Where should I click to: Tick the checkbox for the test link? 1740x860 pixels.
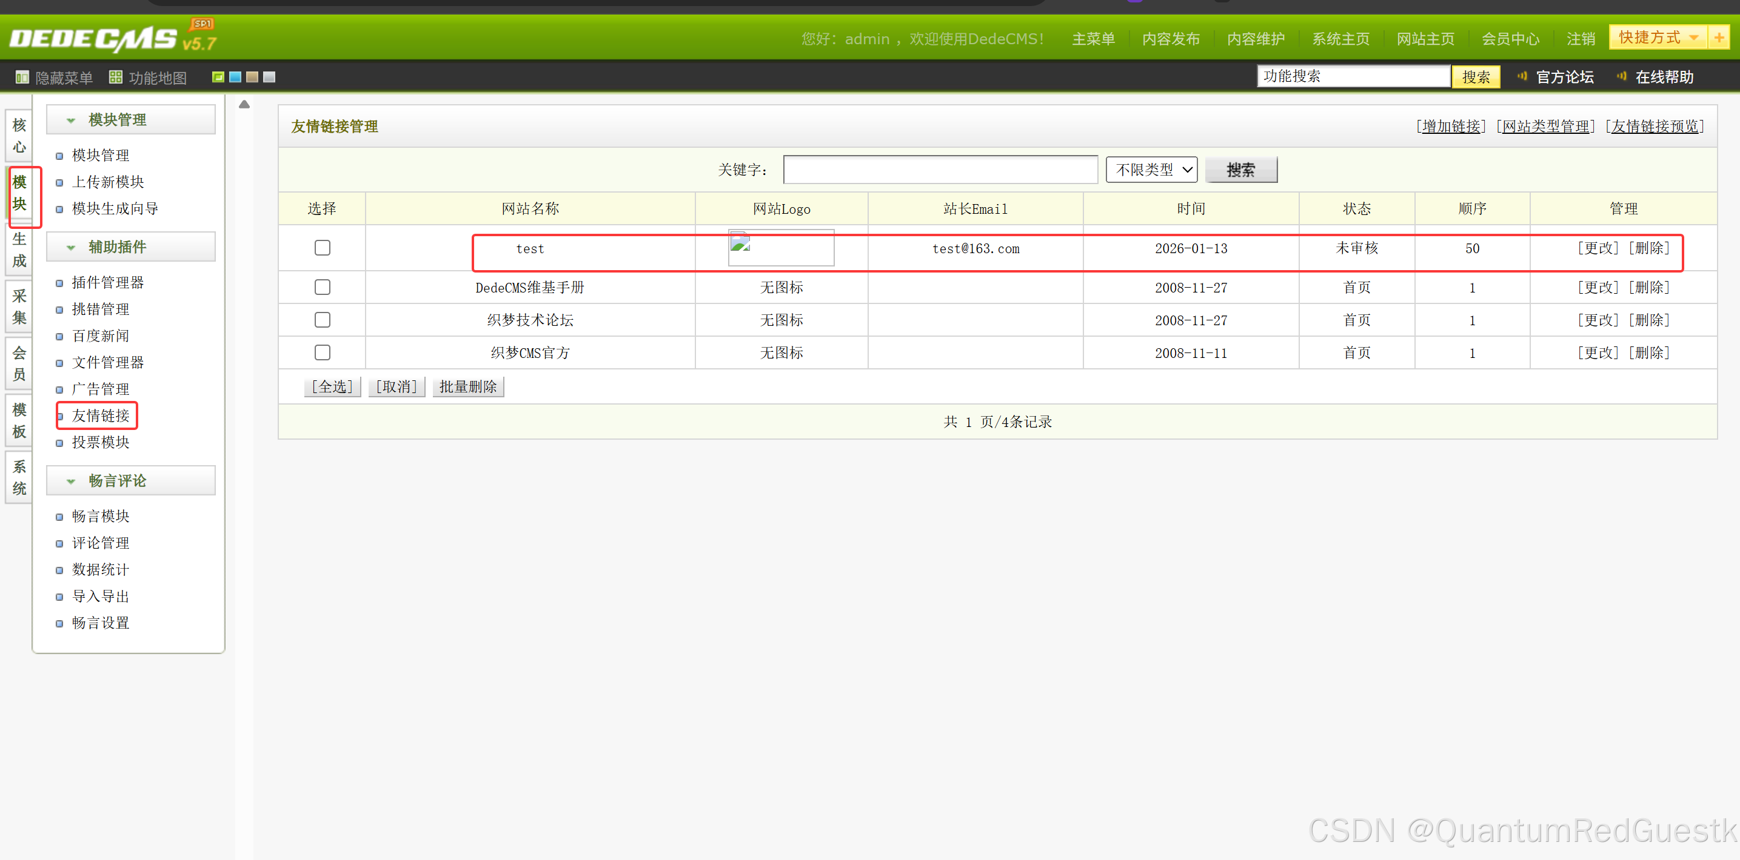(x=322, y=248)
